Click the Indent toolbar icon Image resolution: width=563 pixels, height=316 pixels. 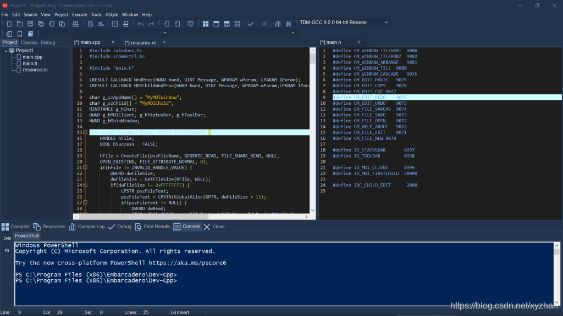click(167, 24)
